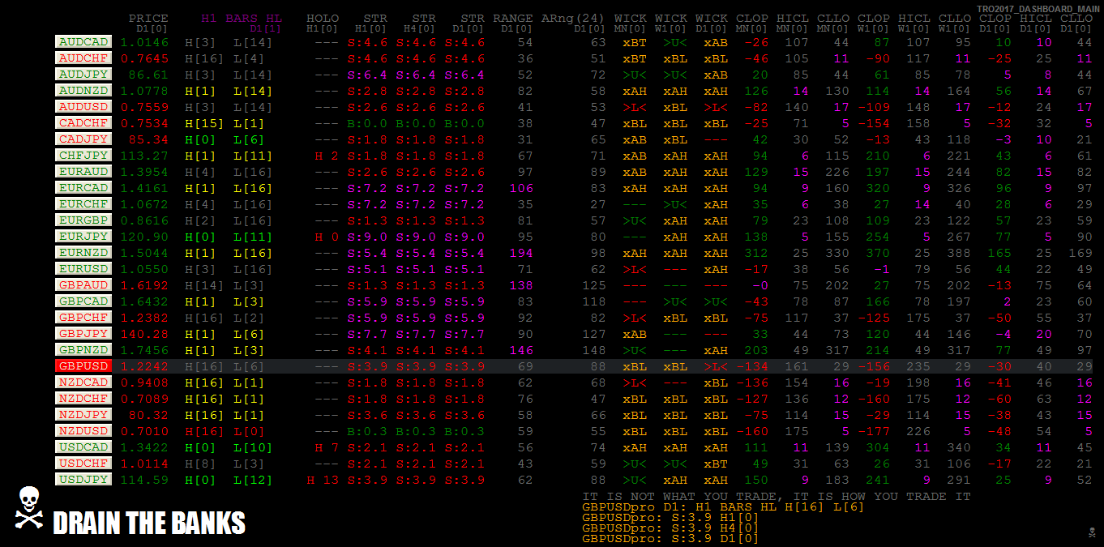Image resolution: width=1104 pixels, height=547 pixels.
Task: Click the skull and crossbones logo
Action: (28, 508)
